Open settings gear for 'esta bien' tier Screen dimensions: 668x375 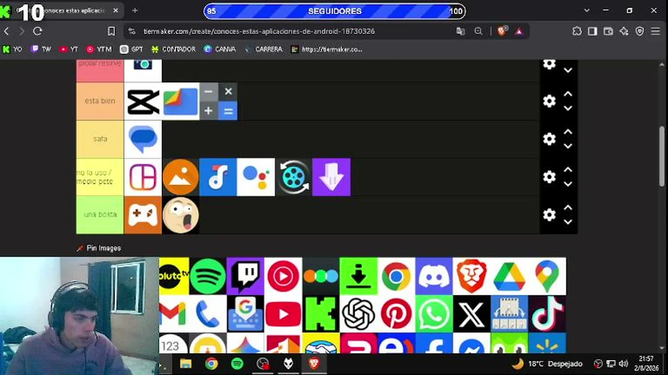click(x=549, y=101)
